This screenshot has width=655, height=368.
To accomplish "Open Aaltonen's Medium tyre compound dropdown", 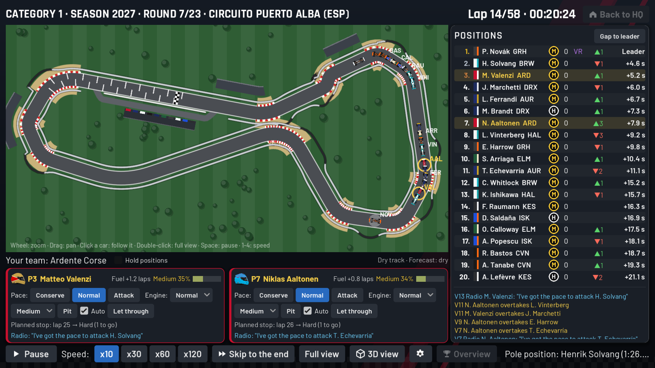I will coord(257,311).
